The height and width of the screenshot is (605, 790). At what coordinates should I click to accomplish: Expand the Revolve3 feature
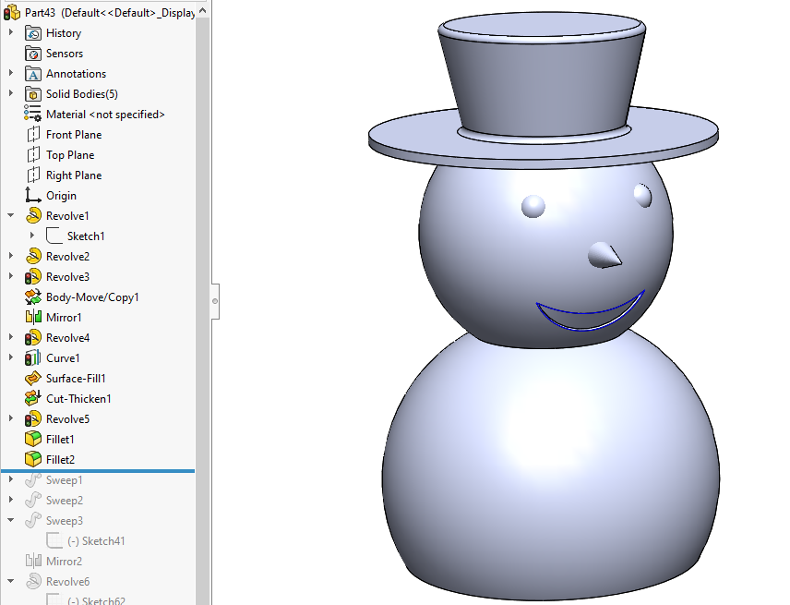pyautogui.click(x=10, y=276)
